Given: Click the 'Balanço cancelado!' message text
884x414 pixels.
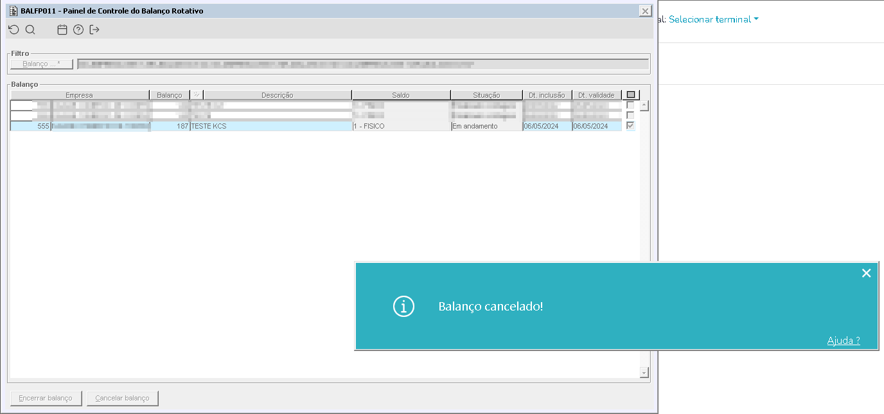Looking at the screenshot, I should 491,307.
